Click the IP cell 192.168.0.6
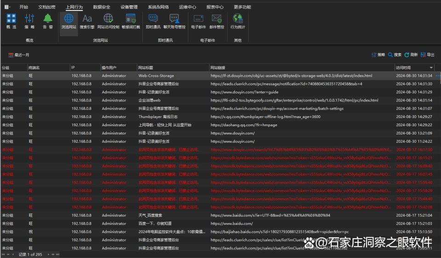Screen dimensions: 441x258 81,232
